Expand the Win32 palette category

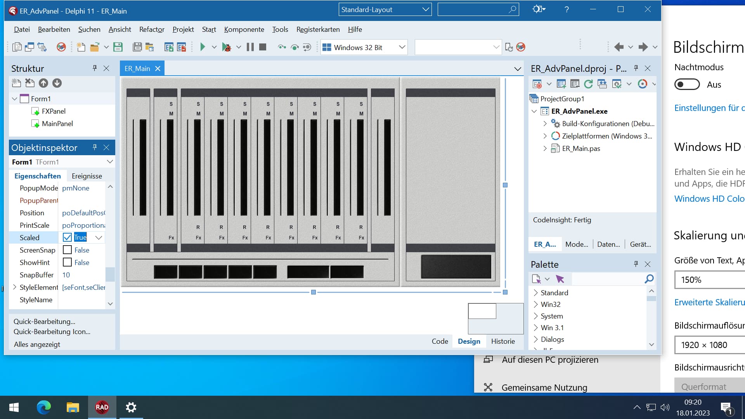[x=536, y=304]
